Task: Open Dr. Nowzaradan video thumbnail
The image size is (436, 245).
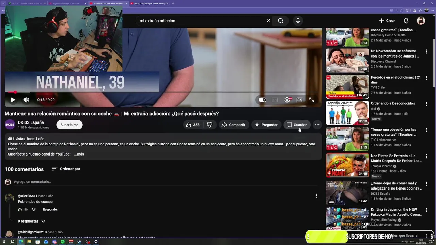Action: coord(347,60)
